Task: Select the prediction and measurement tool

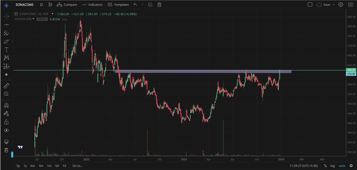Action: [x=7, y=66]
